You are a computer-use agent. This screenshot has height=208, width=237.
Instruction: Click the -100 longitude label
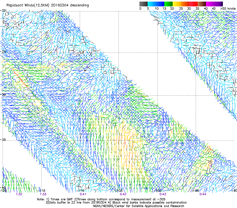(158, 191)
